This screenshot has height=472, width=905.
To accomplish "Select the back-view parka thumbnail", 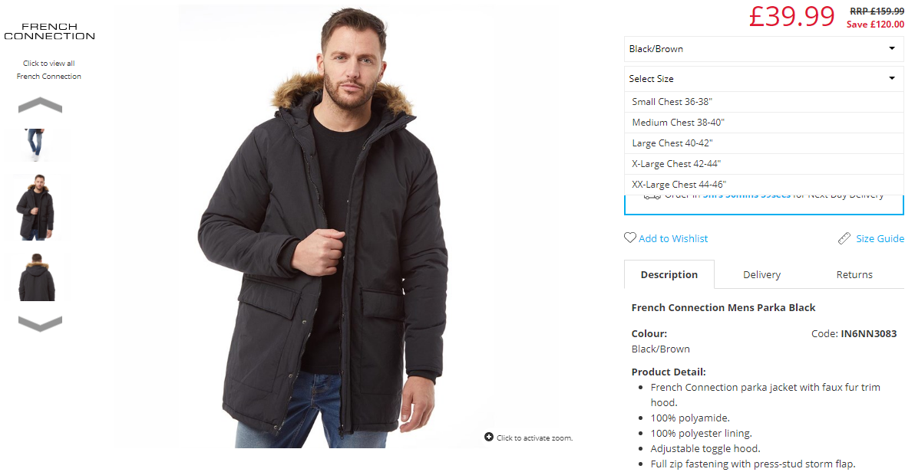I will pyautogui.click(x=36, y=277).
